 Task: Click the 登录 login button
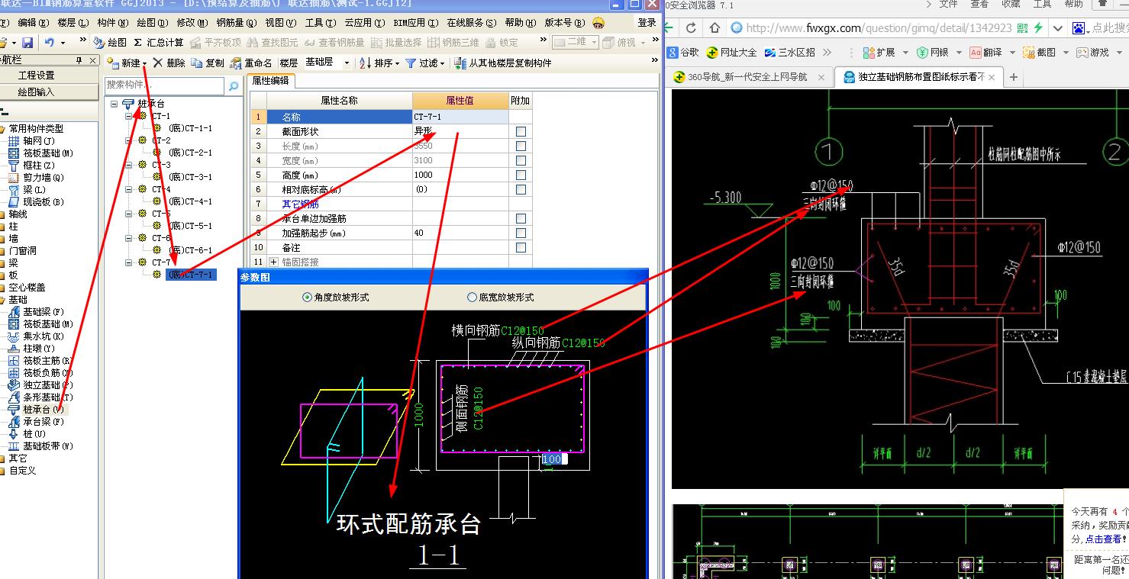[647, 23]
